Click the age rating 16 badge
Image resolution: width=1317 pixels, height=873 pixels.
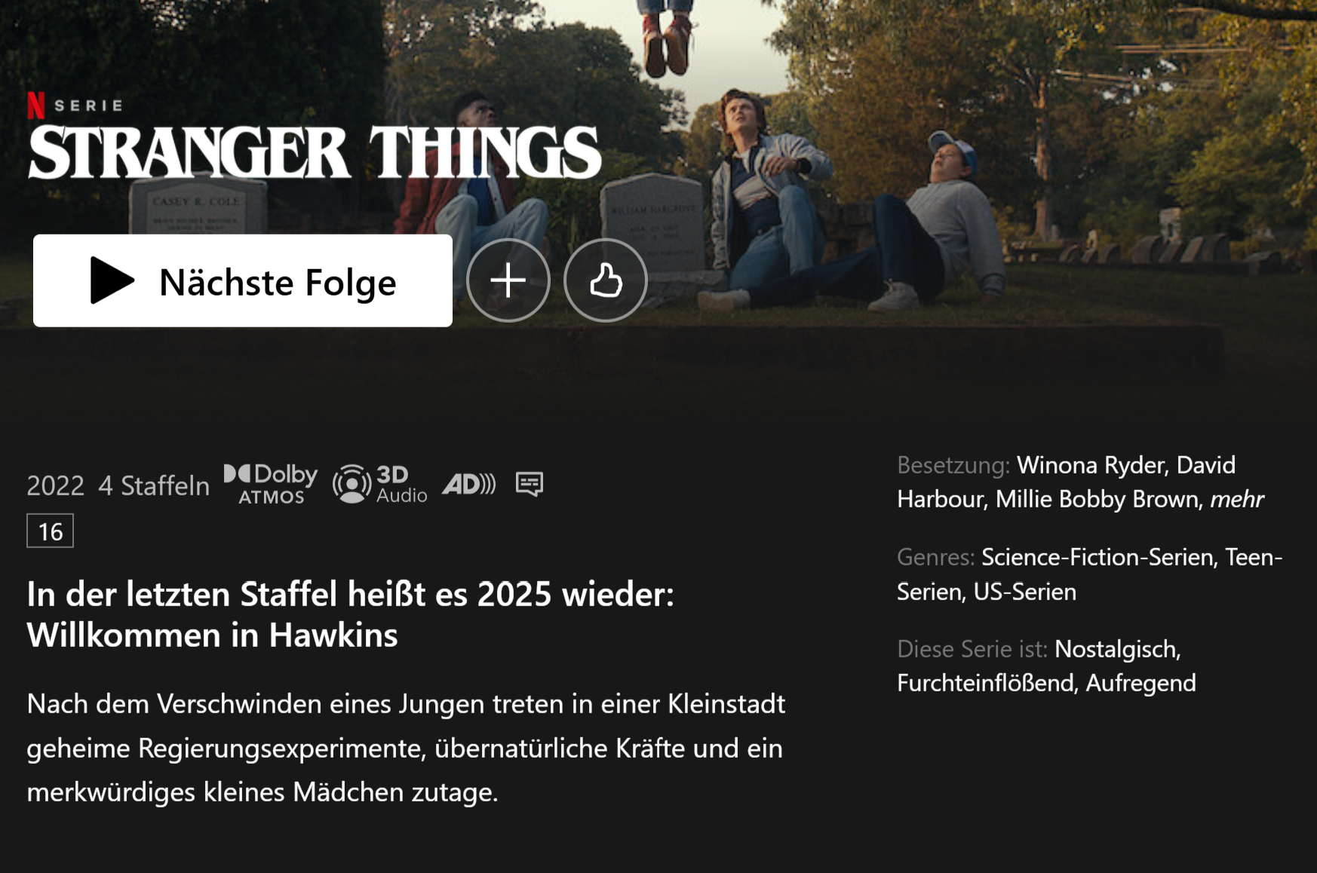tap(50, 531)
